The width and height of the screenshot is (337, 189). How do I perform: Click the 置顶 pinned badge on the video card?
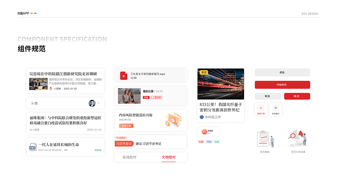(x=203, y=72)
